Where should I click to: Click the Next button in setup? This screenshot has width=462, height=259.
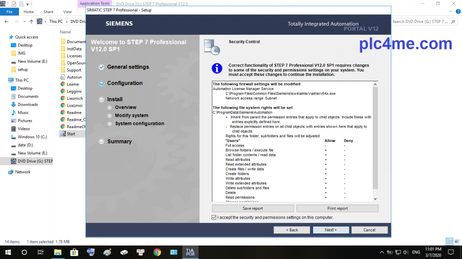[331, 230]
